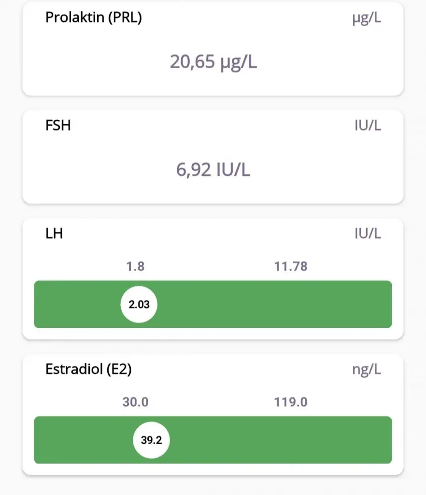Click the 11.78 upper reference value for LH
Viewport: 426px width, 495px height.
[291, 266]
